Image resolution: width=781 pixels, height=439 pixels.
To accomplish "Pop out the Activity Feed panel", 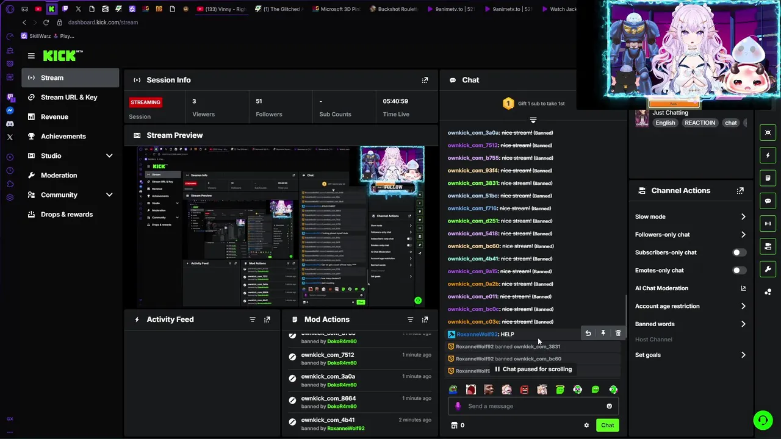I will click(x=267, y=319).
